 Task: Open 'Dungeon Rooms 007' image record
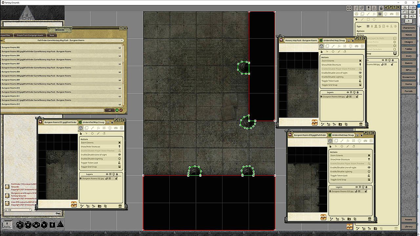pos(61,64)
